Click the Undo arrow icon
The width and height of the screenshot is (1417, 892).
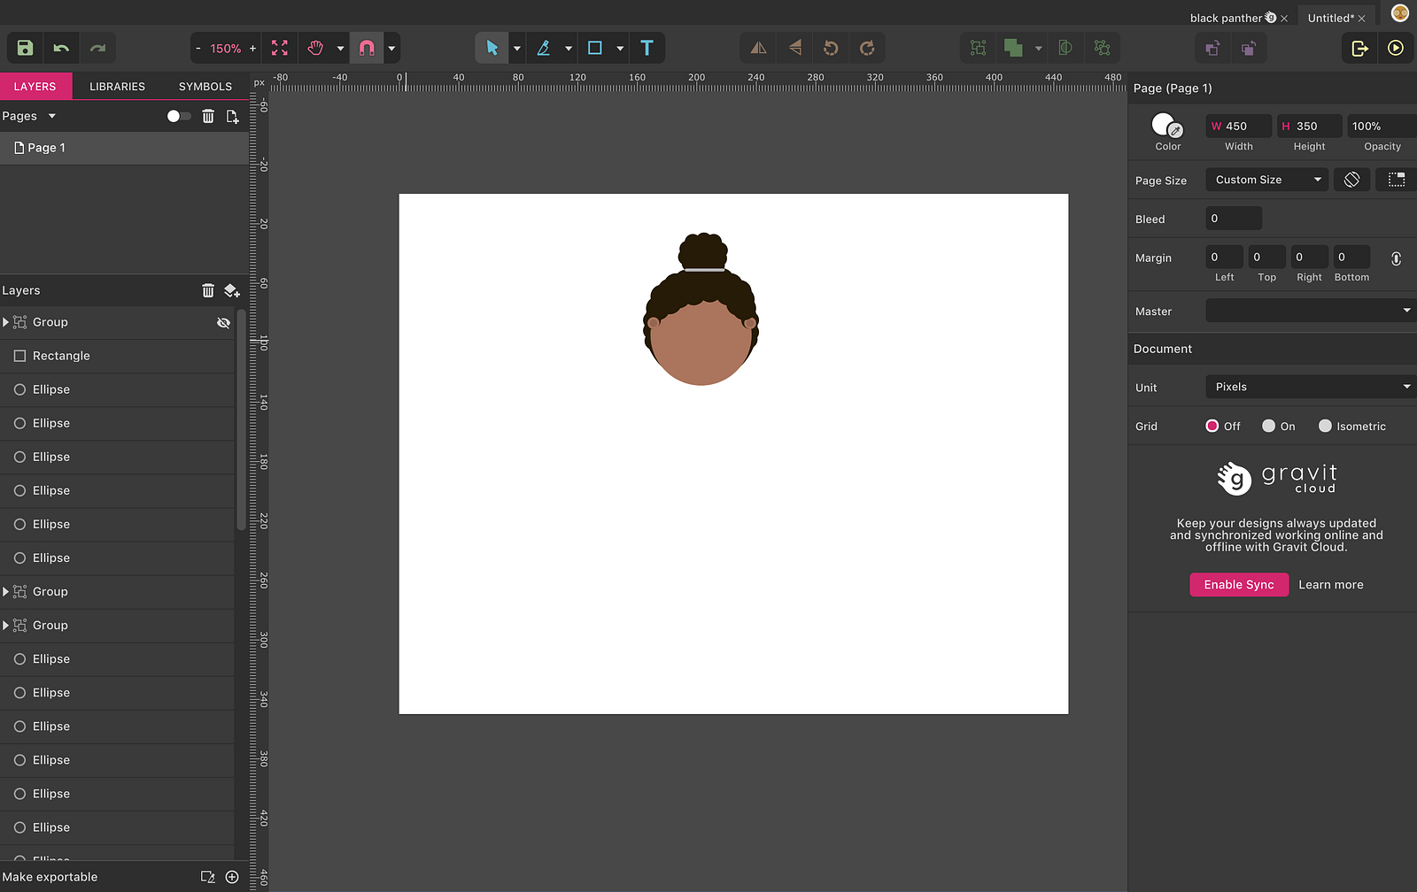click(61, 48)
